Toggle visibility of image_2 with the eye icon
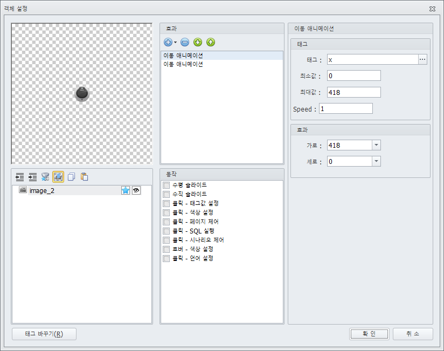 click(x=136, y=190)
